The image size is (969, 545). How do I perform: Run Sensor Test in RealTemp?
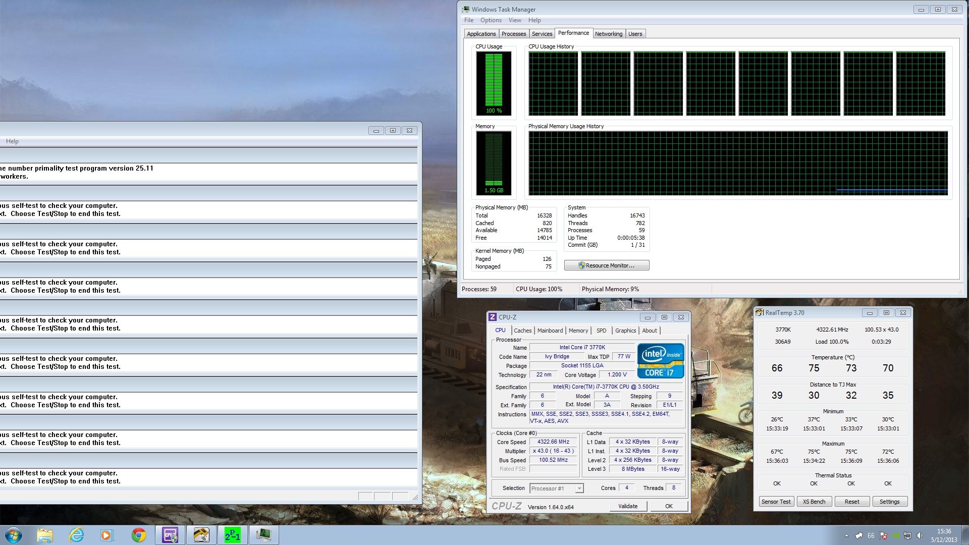pos(776,502)
